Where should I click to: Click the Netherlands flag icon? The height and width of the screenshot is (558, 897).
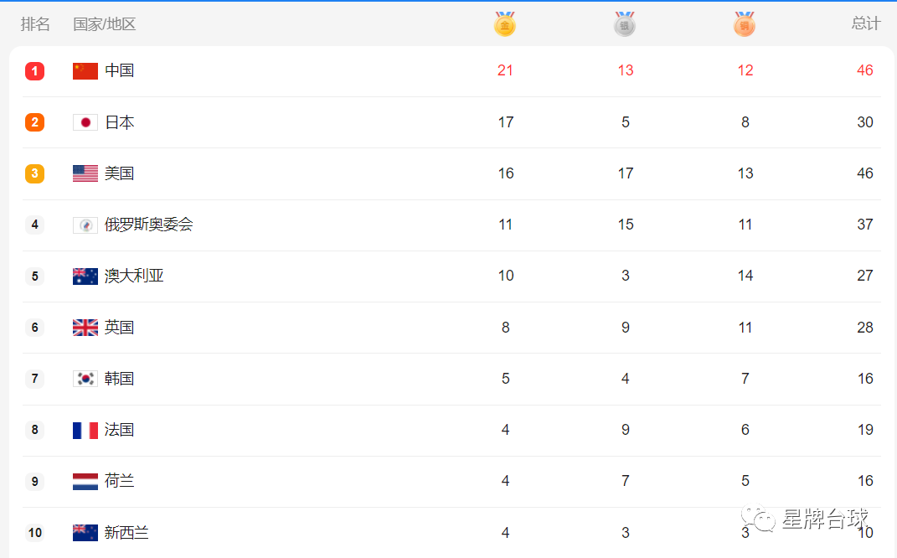(85, 481)
